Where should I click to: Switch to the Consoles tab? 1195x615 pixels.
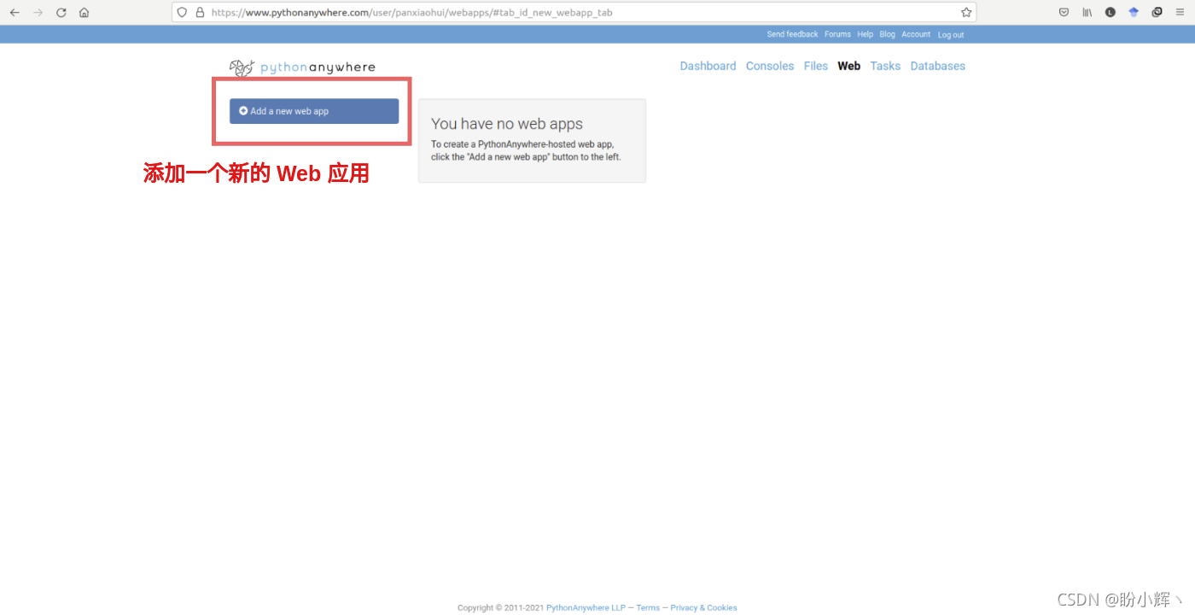[770, 66]
